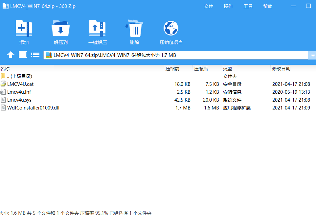Click the address bar path field
The width and height of the screenshot is (316, 217).
(176, 55)
